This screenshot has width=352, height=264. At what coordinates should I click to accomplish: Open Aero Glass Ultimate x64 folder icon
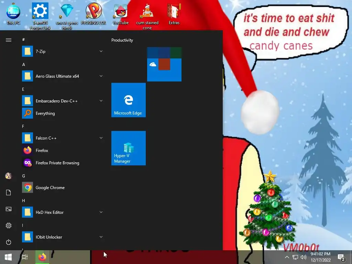point(27,76)
